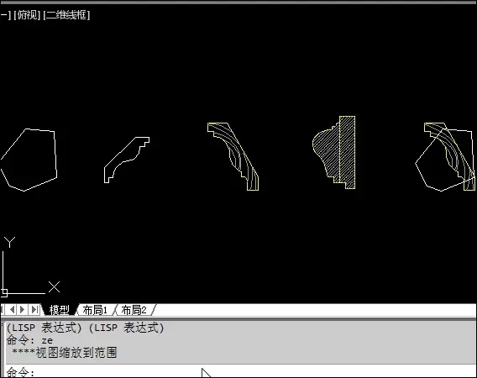Screen dimensions: 477x378
Task: Click the 视图缩放到范围 history line
Action: 65,353
